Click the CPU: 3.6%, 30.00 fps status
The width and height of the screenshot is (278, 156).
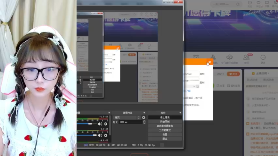click(x=144, y=145)
